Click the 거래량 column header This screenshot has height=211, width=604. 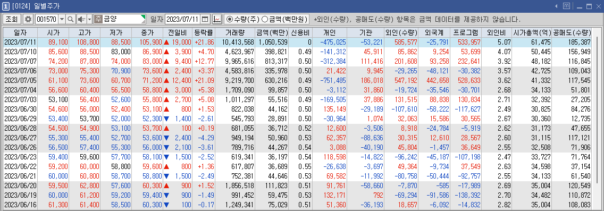point(234,33)
